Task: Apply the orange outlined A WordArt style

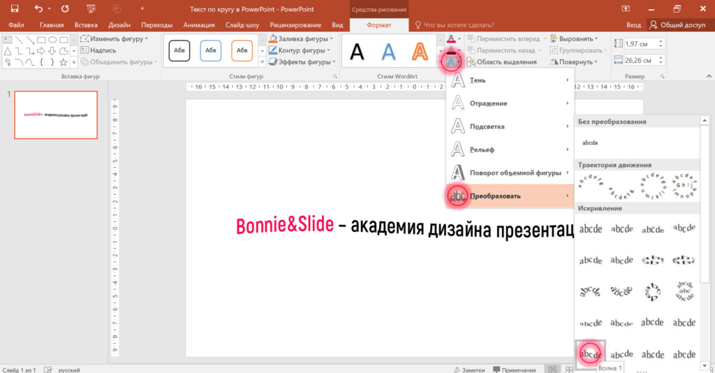Action: pyautogui.click(x=420, y=52)
